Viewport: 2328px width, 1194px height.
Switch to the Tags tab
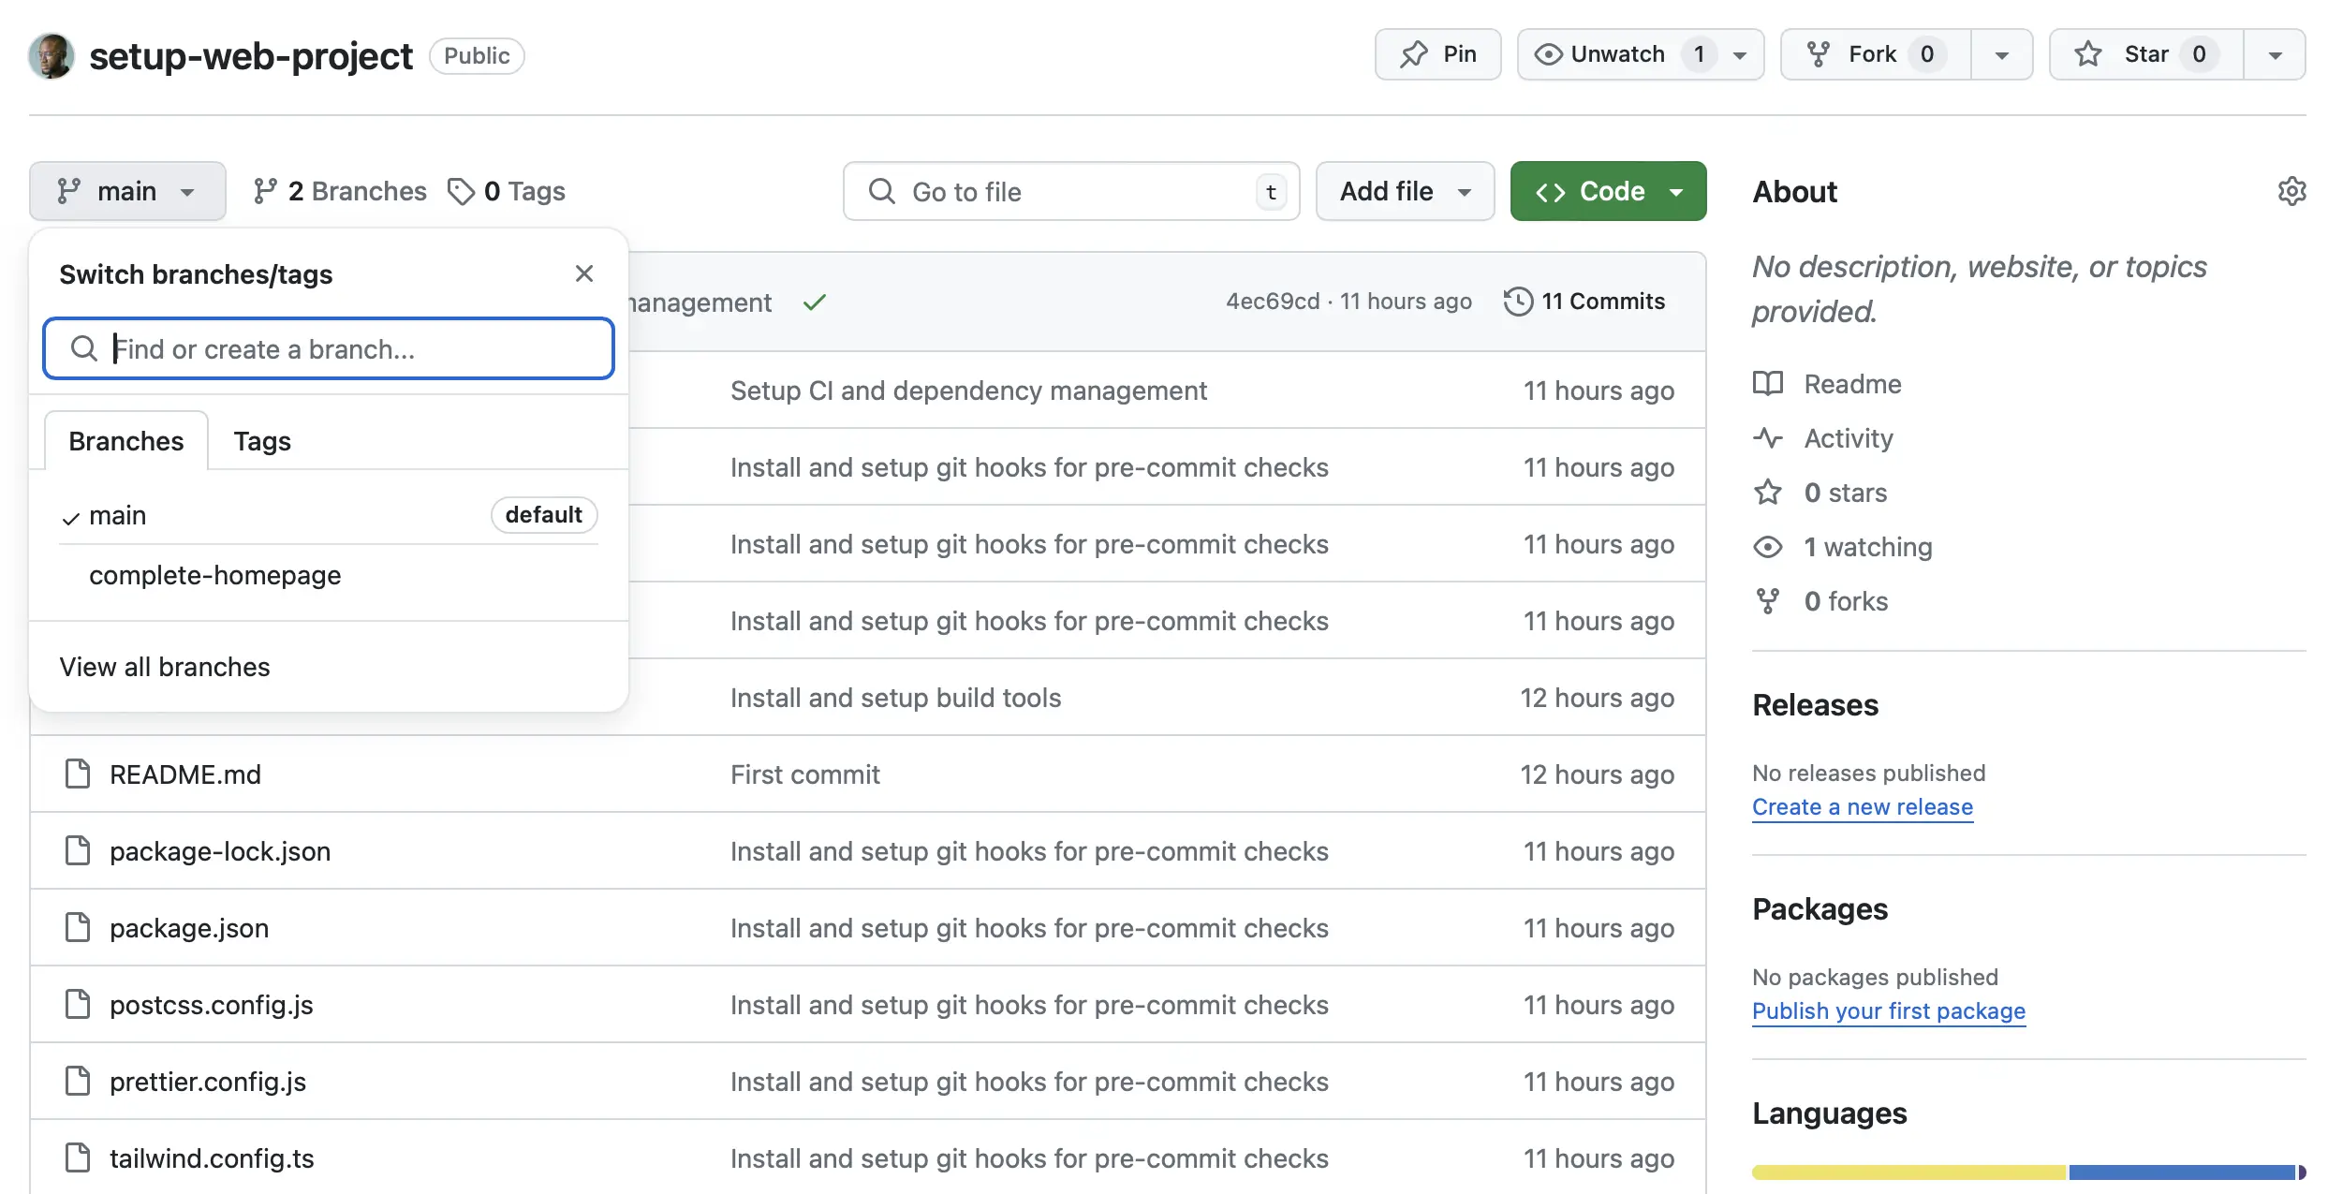(262, 441)
